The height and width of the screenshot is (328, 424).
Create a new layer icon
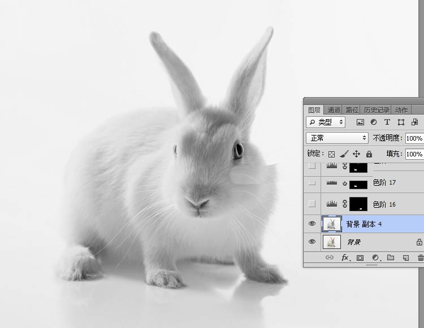[405, 258]
